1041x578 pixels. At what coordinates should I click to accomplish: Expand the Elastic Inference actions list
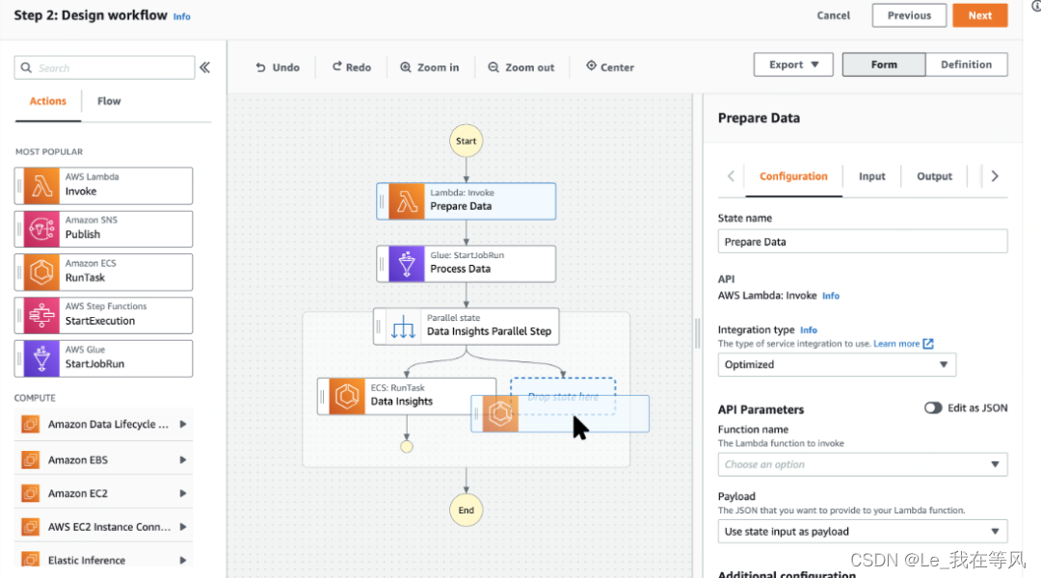[x=182, y=560]
